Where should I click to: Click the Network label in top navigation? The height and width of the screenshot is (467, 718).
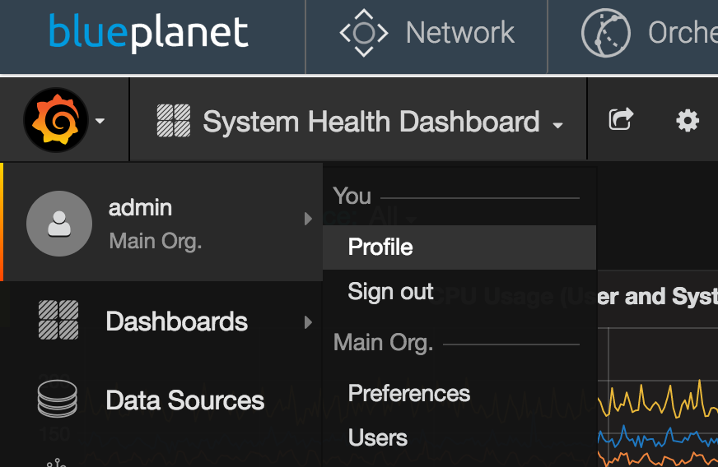click(x=459, y=33)
